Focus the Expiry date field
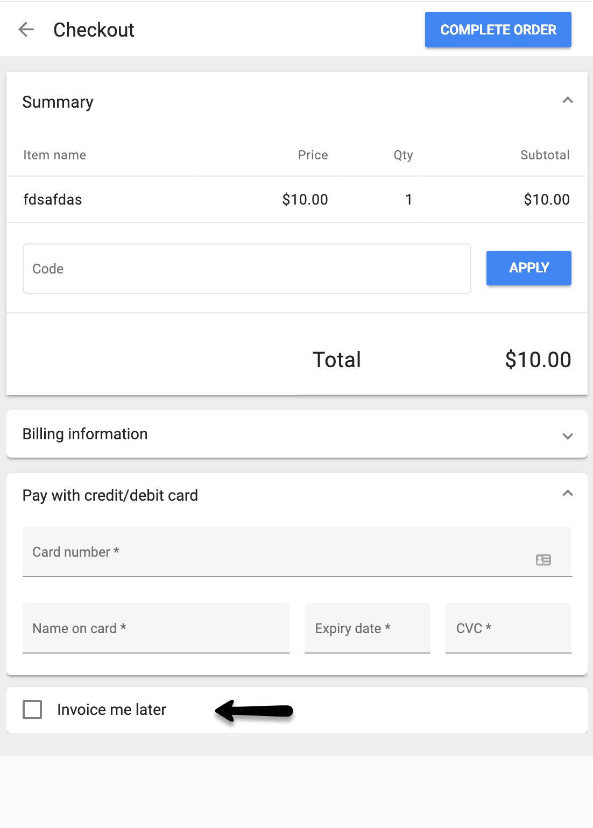The width and height of the screenshot is (593, 828). (x=368, y=628)
